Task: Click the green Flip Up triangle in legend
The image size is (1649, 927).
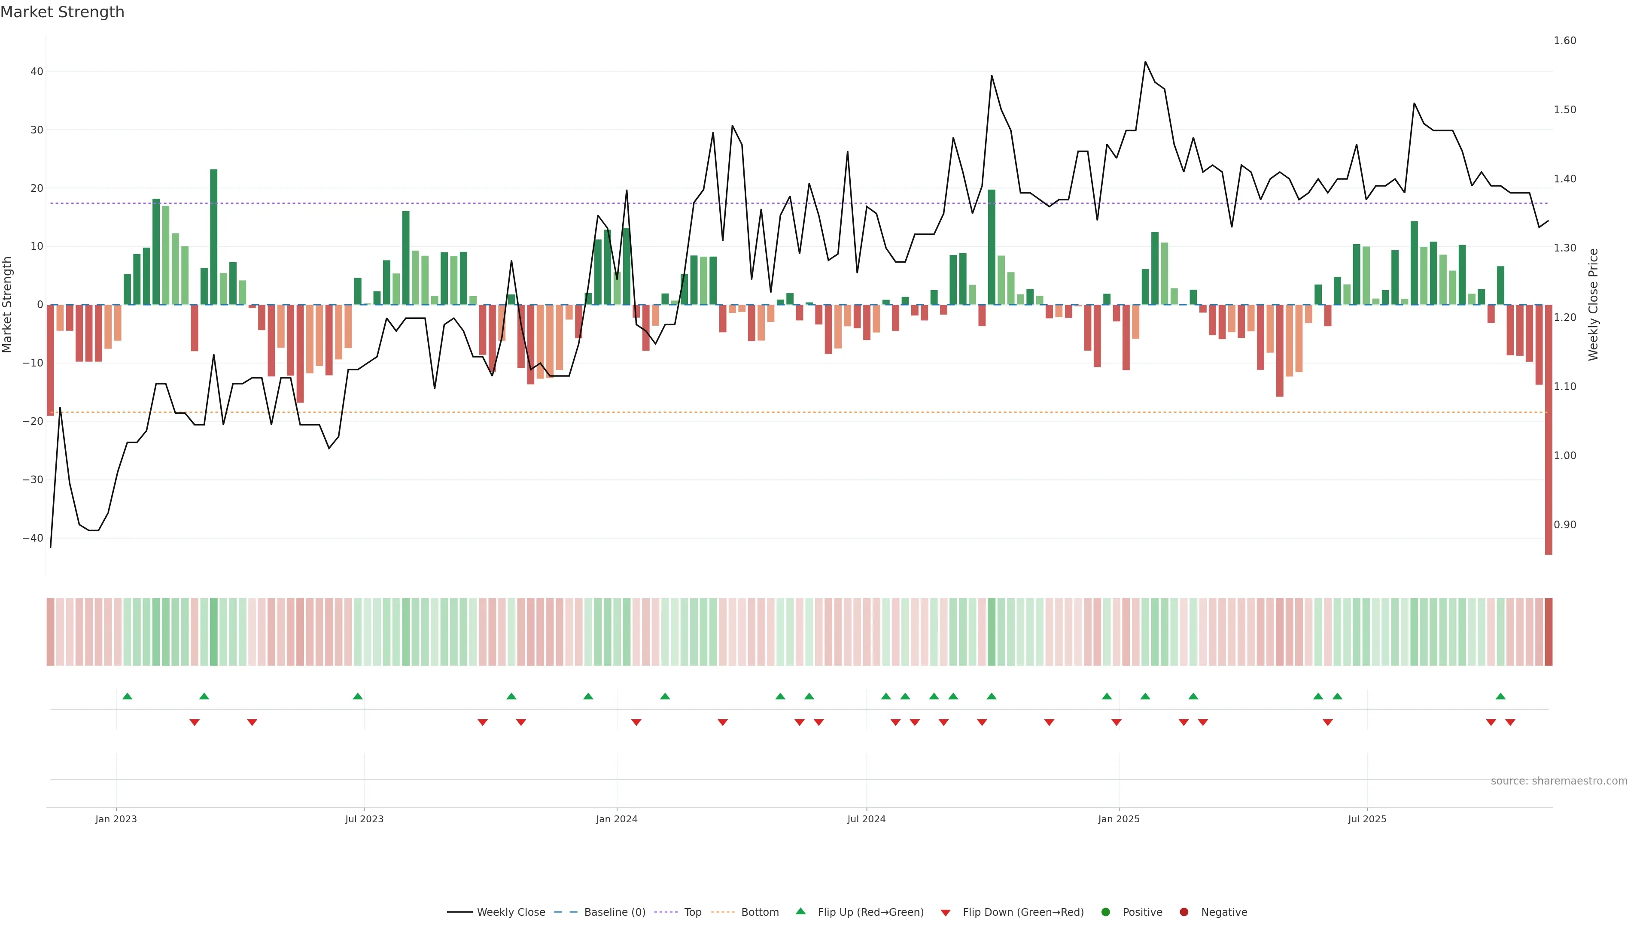Action: tap(800, 911)
